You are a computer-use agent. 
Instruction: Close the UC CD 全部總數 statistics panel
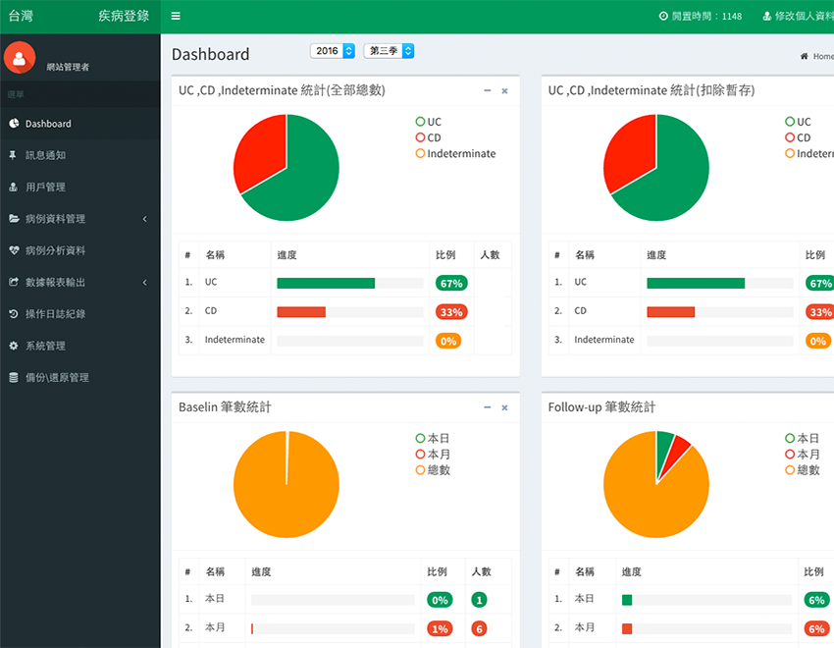504,91
